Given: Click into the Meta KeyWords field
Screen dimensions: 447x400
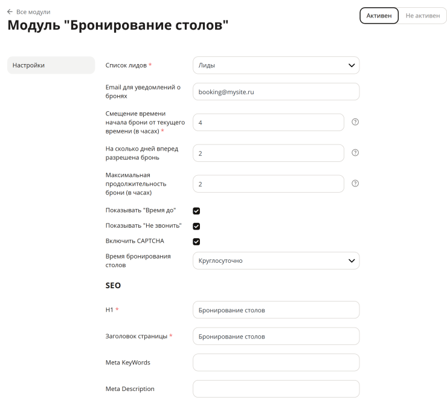Looking at the screenshot, I should click(x=276, y=363).
